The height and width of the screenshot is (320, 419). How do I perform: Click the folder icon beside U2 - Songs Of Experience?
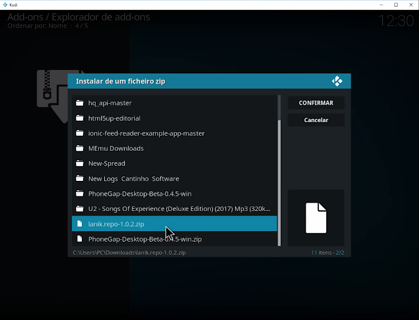tap(80, 208)
